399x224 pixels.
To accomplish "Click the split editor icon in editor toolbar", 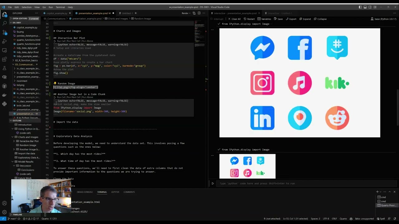I will click(199, 13).
